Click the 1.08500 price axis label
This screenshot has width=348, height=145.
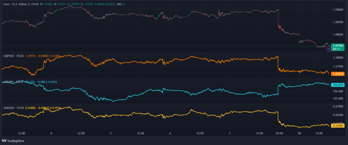tap(338, 22)
